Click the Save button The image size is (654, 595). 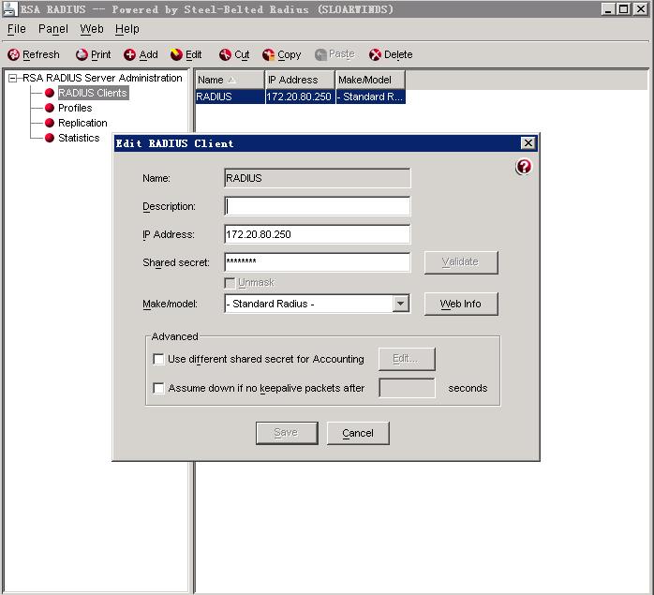tap(287, 433)
